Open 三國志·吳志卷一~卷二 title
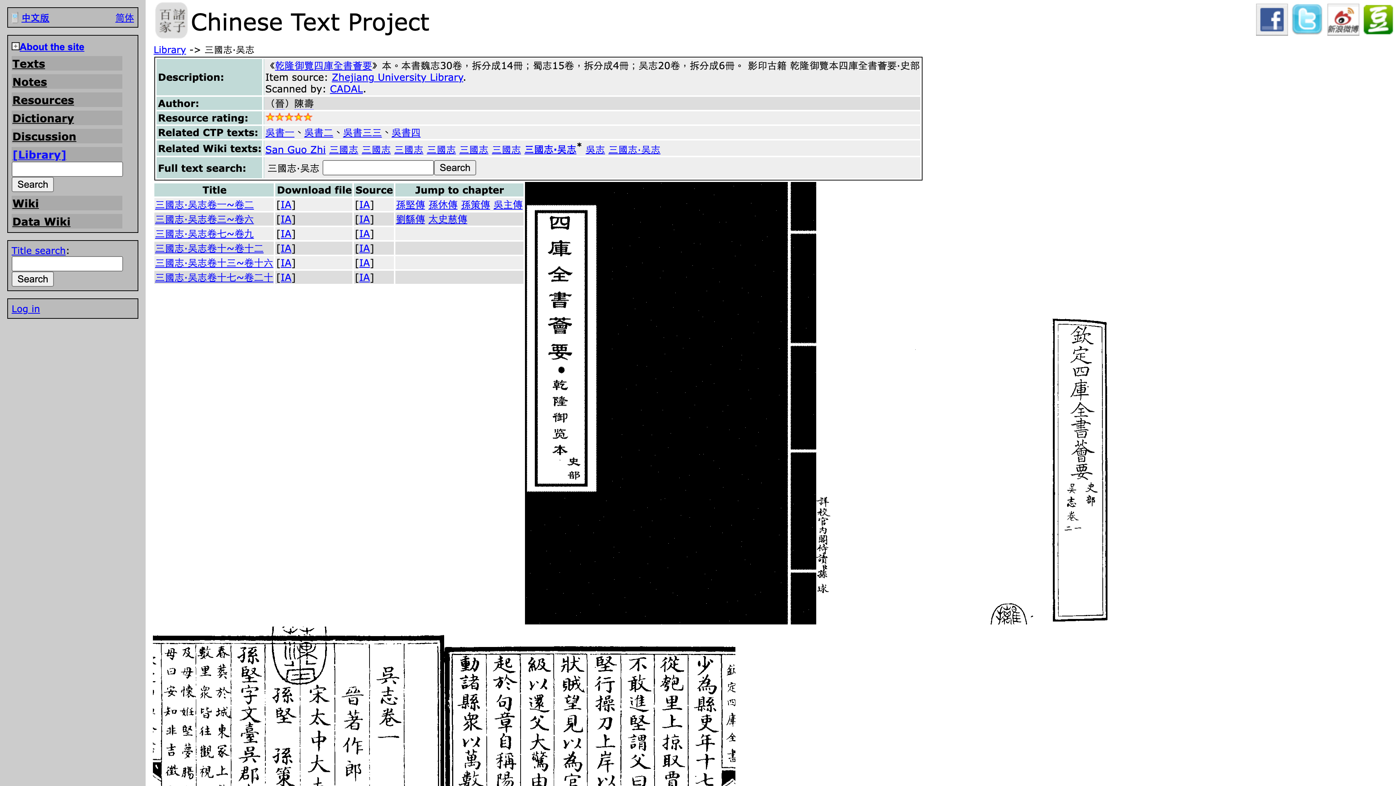 (205, 205)
